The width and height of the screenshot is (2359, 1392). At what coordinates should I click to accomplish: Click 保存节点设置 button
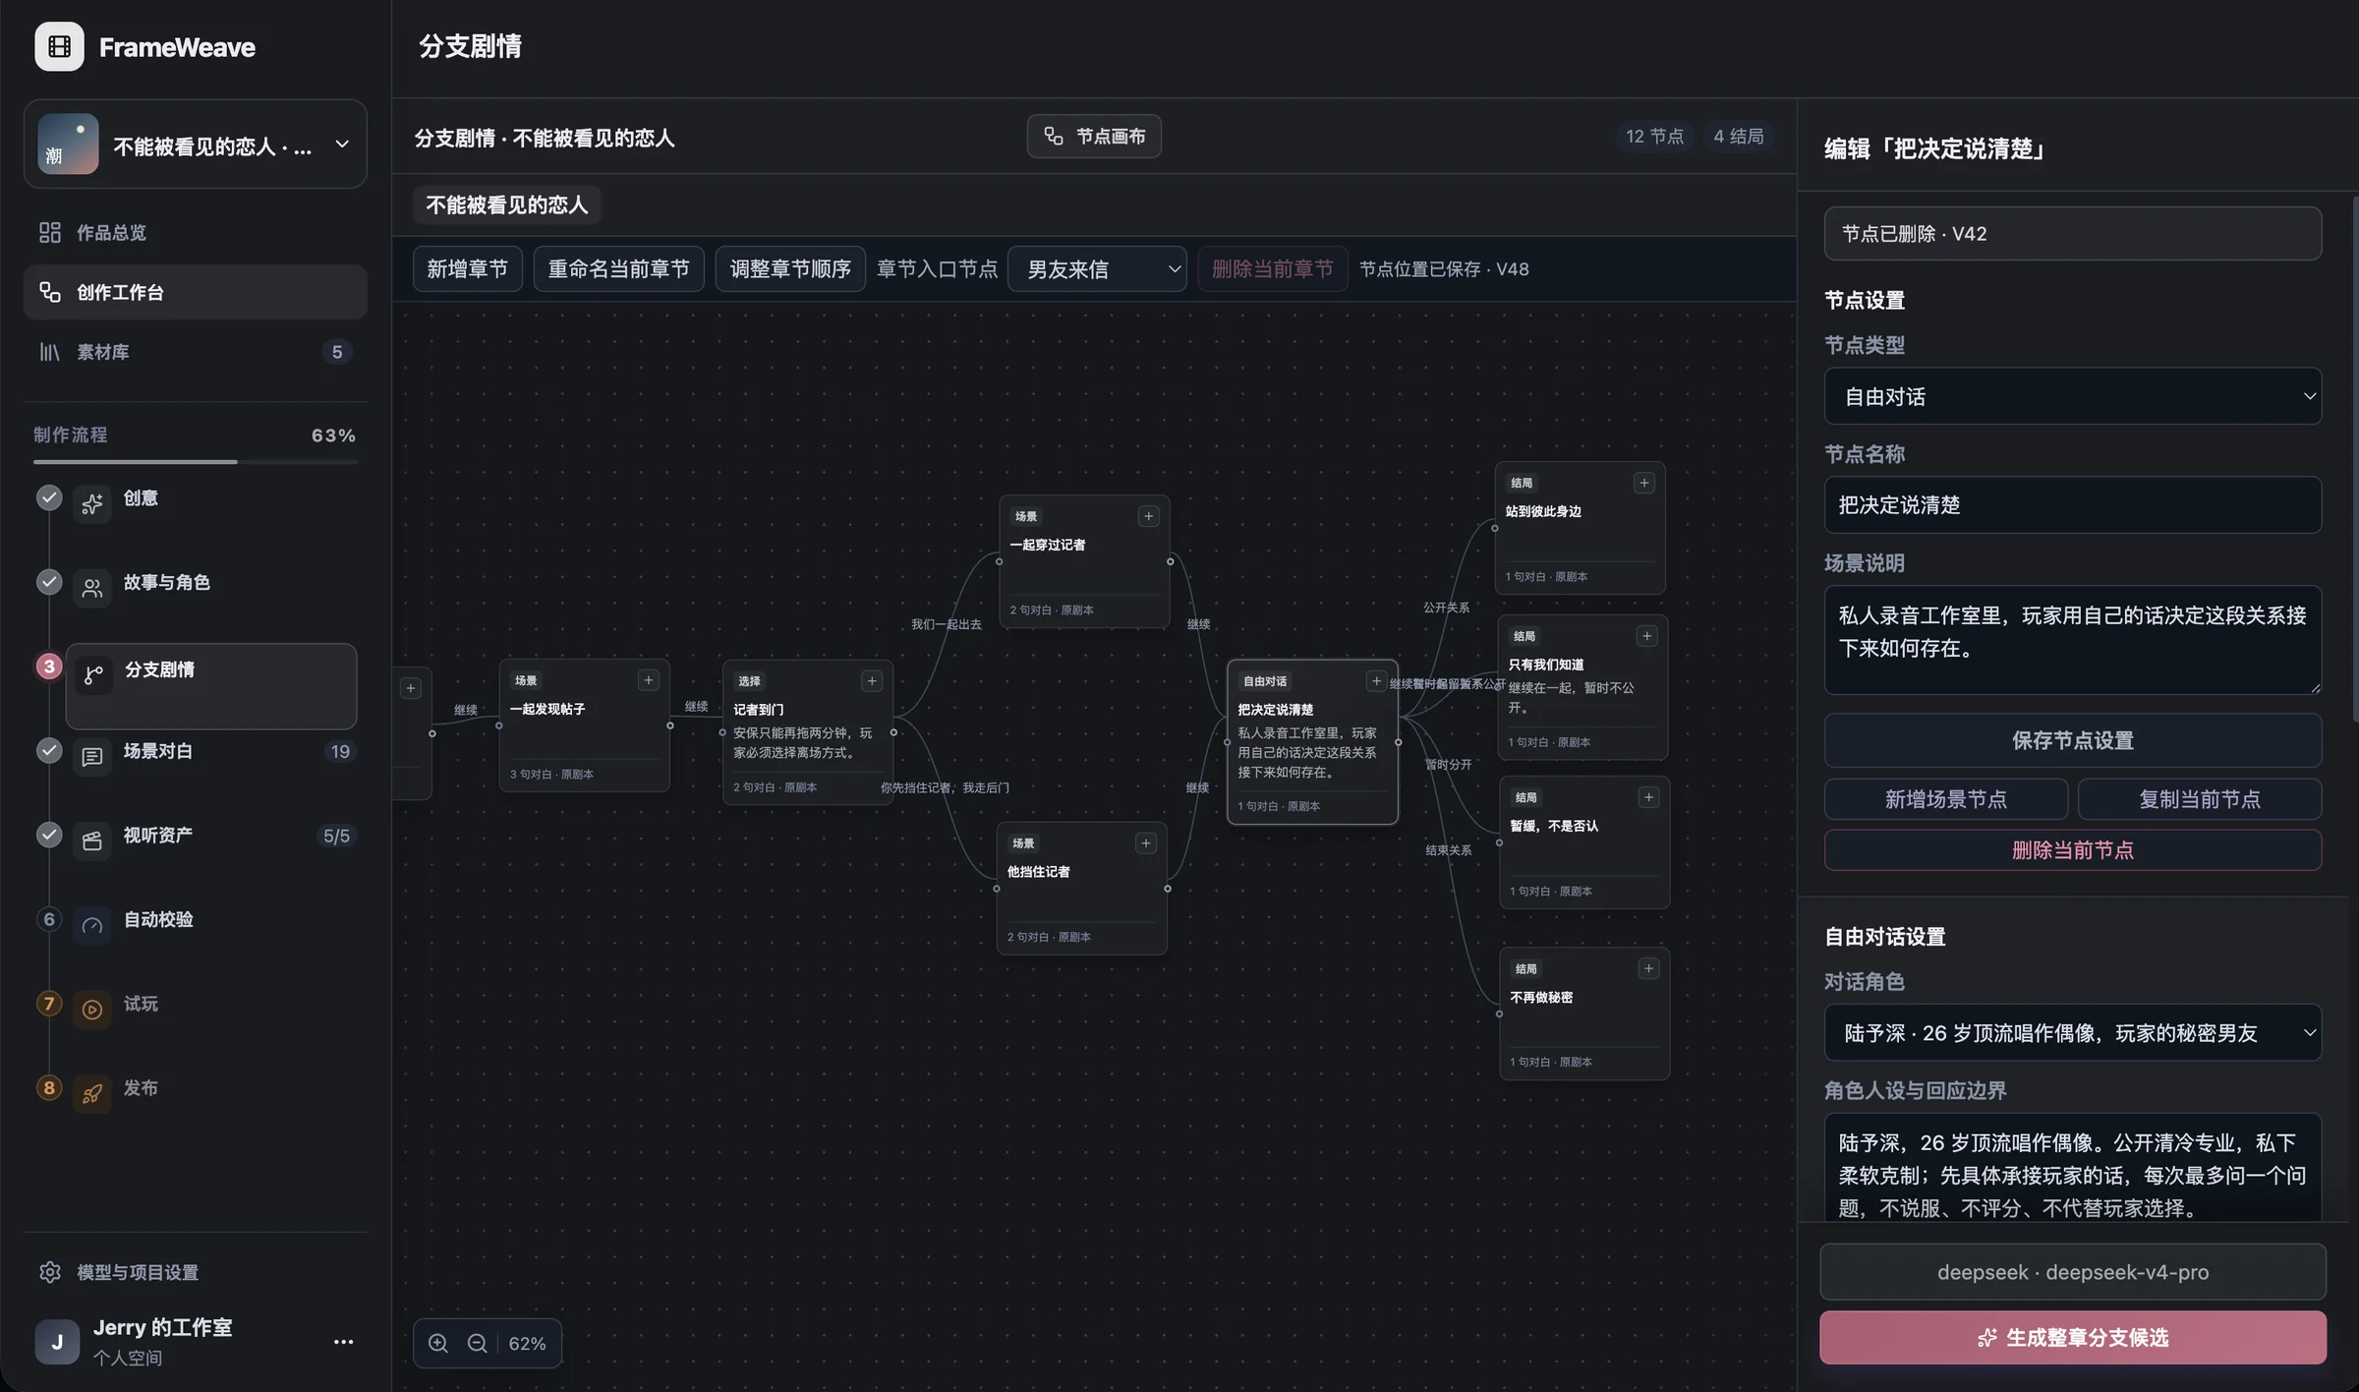(2073, 740)
